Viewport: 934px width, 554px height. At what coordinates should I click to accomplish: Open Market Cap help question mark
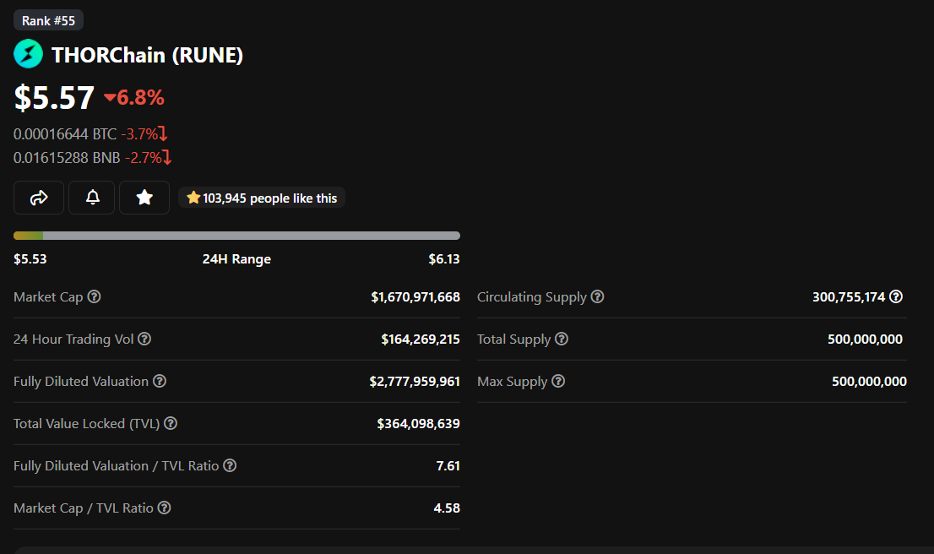[x=94, y=296]
